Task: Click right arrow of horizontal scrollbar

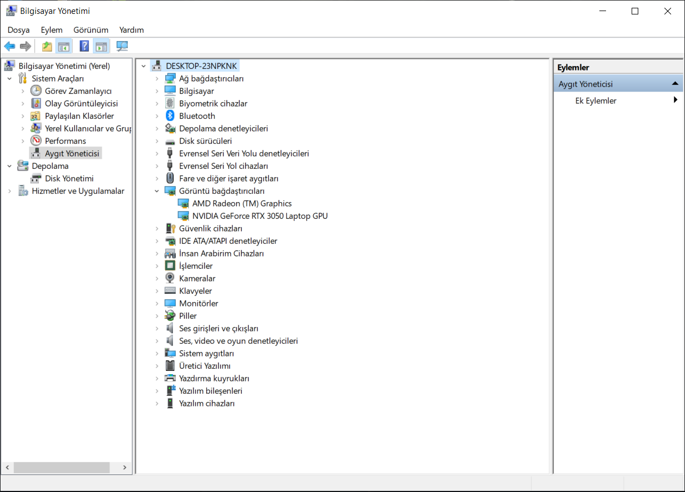Action: [125, 468]
